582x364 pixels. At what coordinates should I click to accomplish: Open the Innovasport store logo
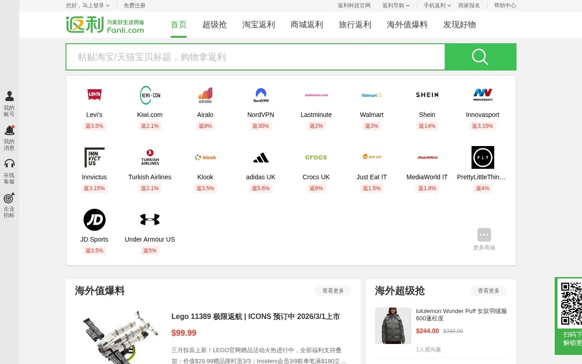[482, 95]
